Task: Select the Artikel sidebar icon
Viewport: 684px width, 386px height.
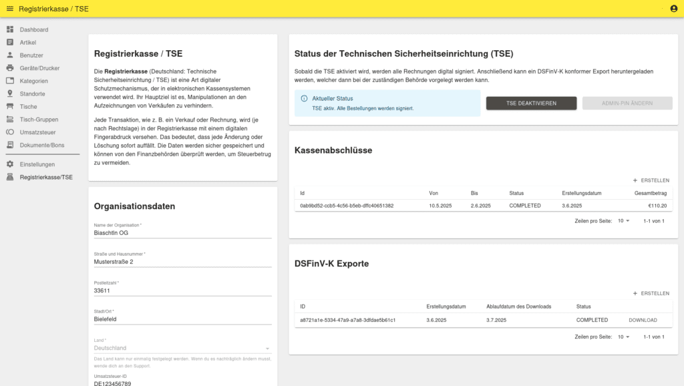Action: (x=10, y=42)
